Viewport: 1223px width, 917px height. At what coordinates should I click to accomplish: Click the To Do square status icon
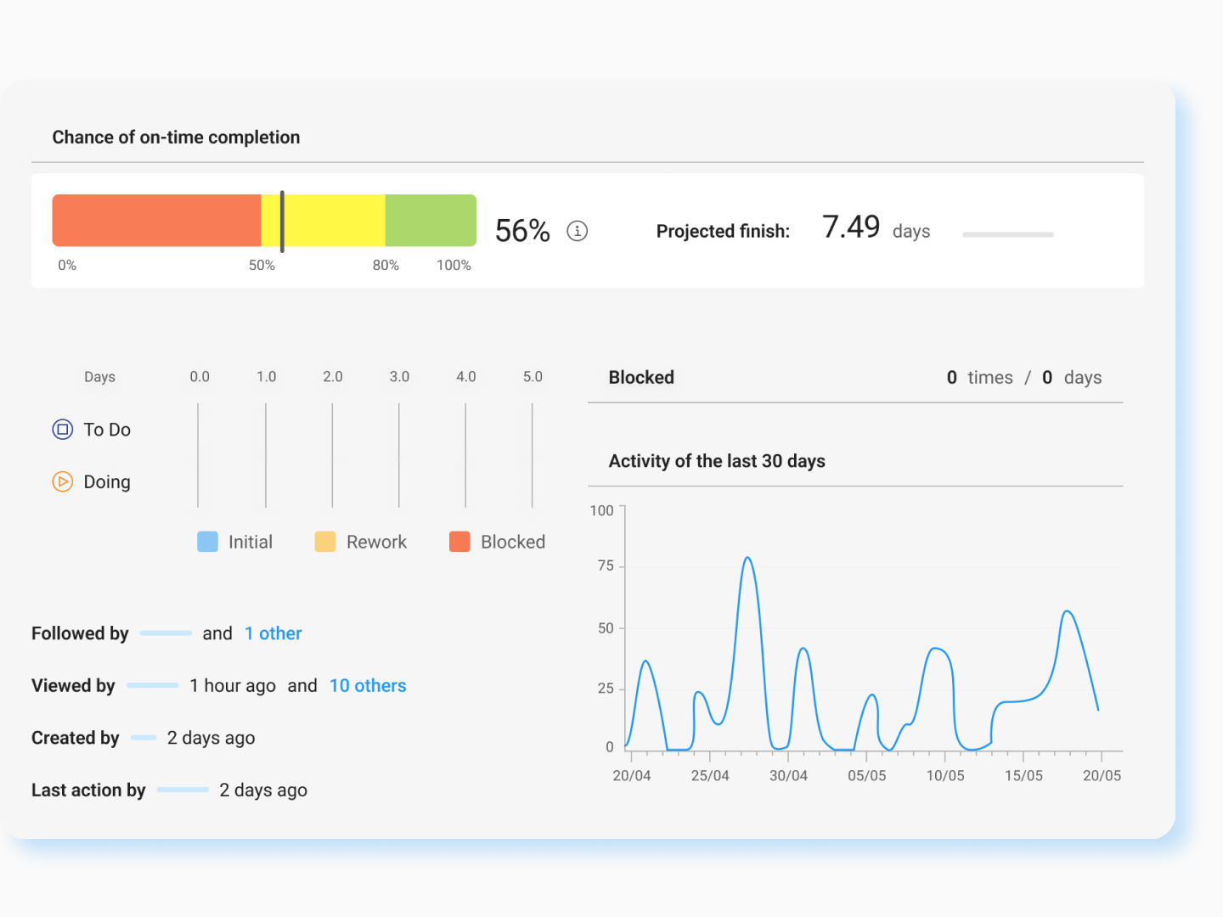point(63,430)
